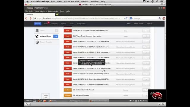Click the Scroll Up button
The image size is (190, 107).
coord(45,96)
